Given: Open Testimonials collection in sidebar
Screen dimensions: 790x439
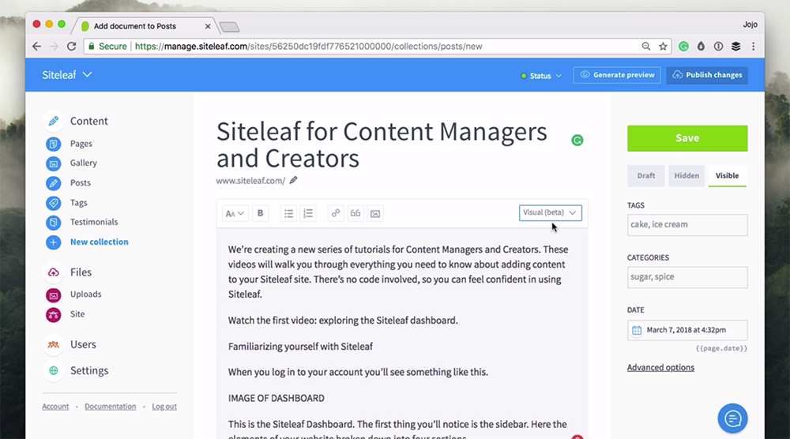Looking at the screenshot, I should click(94, 222).
